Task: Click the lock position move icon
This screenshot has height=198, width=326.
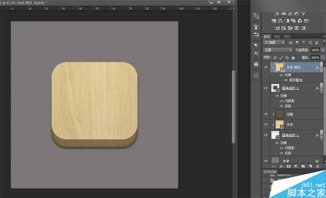Action: 287,58
